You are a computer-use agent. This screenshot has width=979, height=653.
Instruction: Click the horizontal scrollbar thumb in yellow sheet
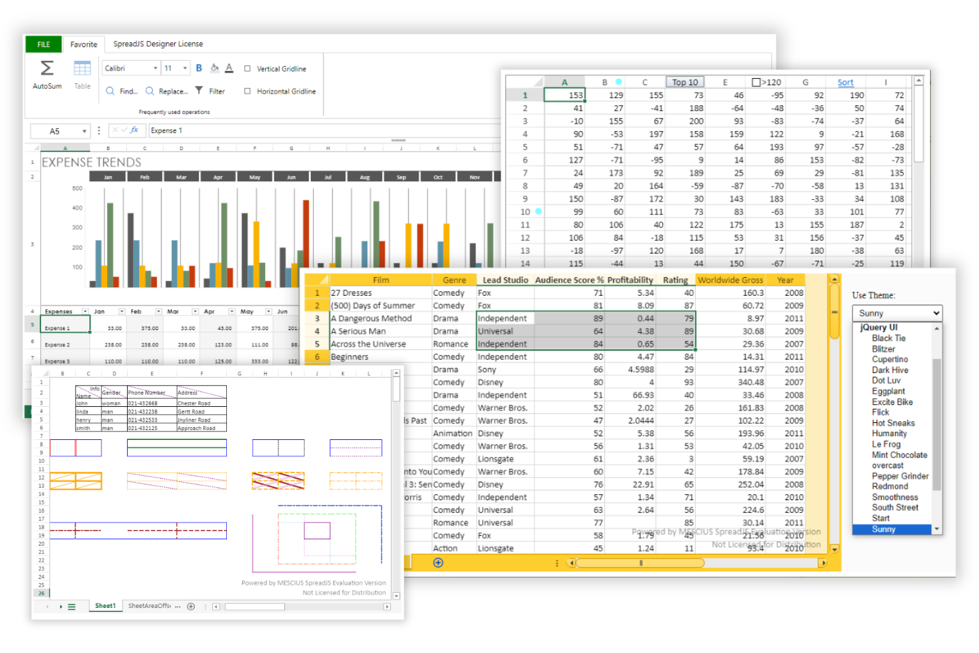[640, 563]
